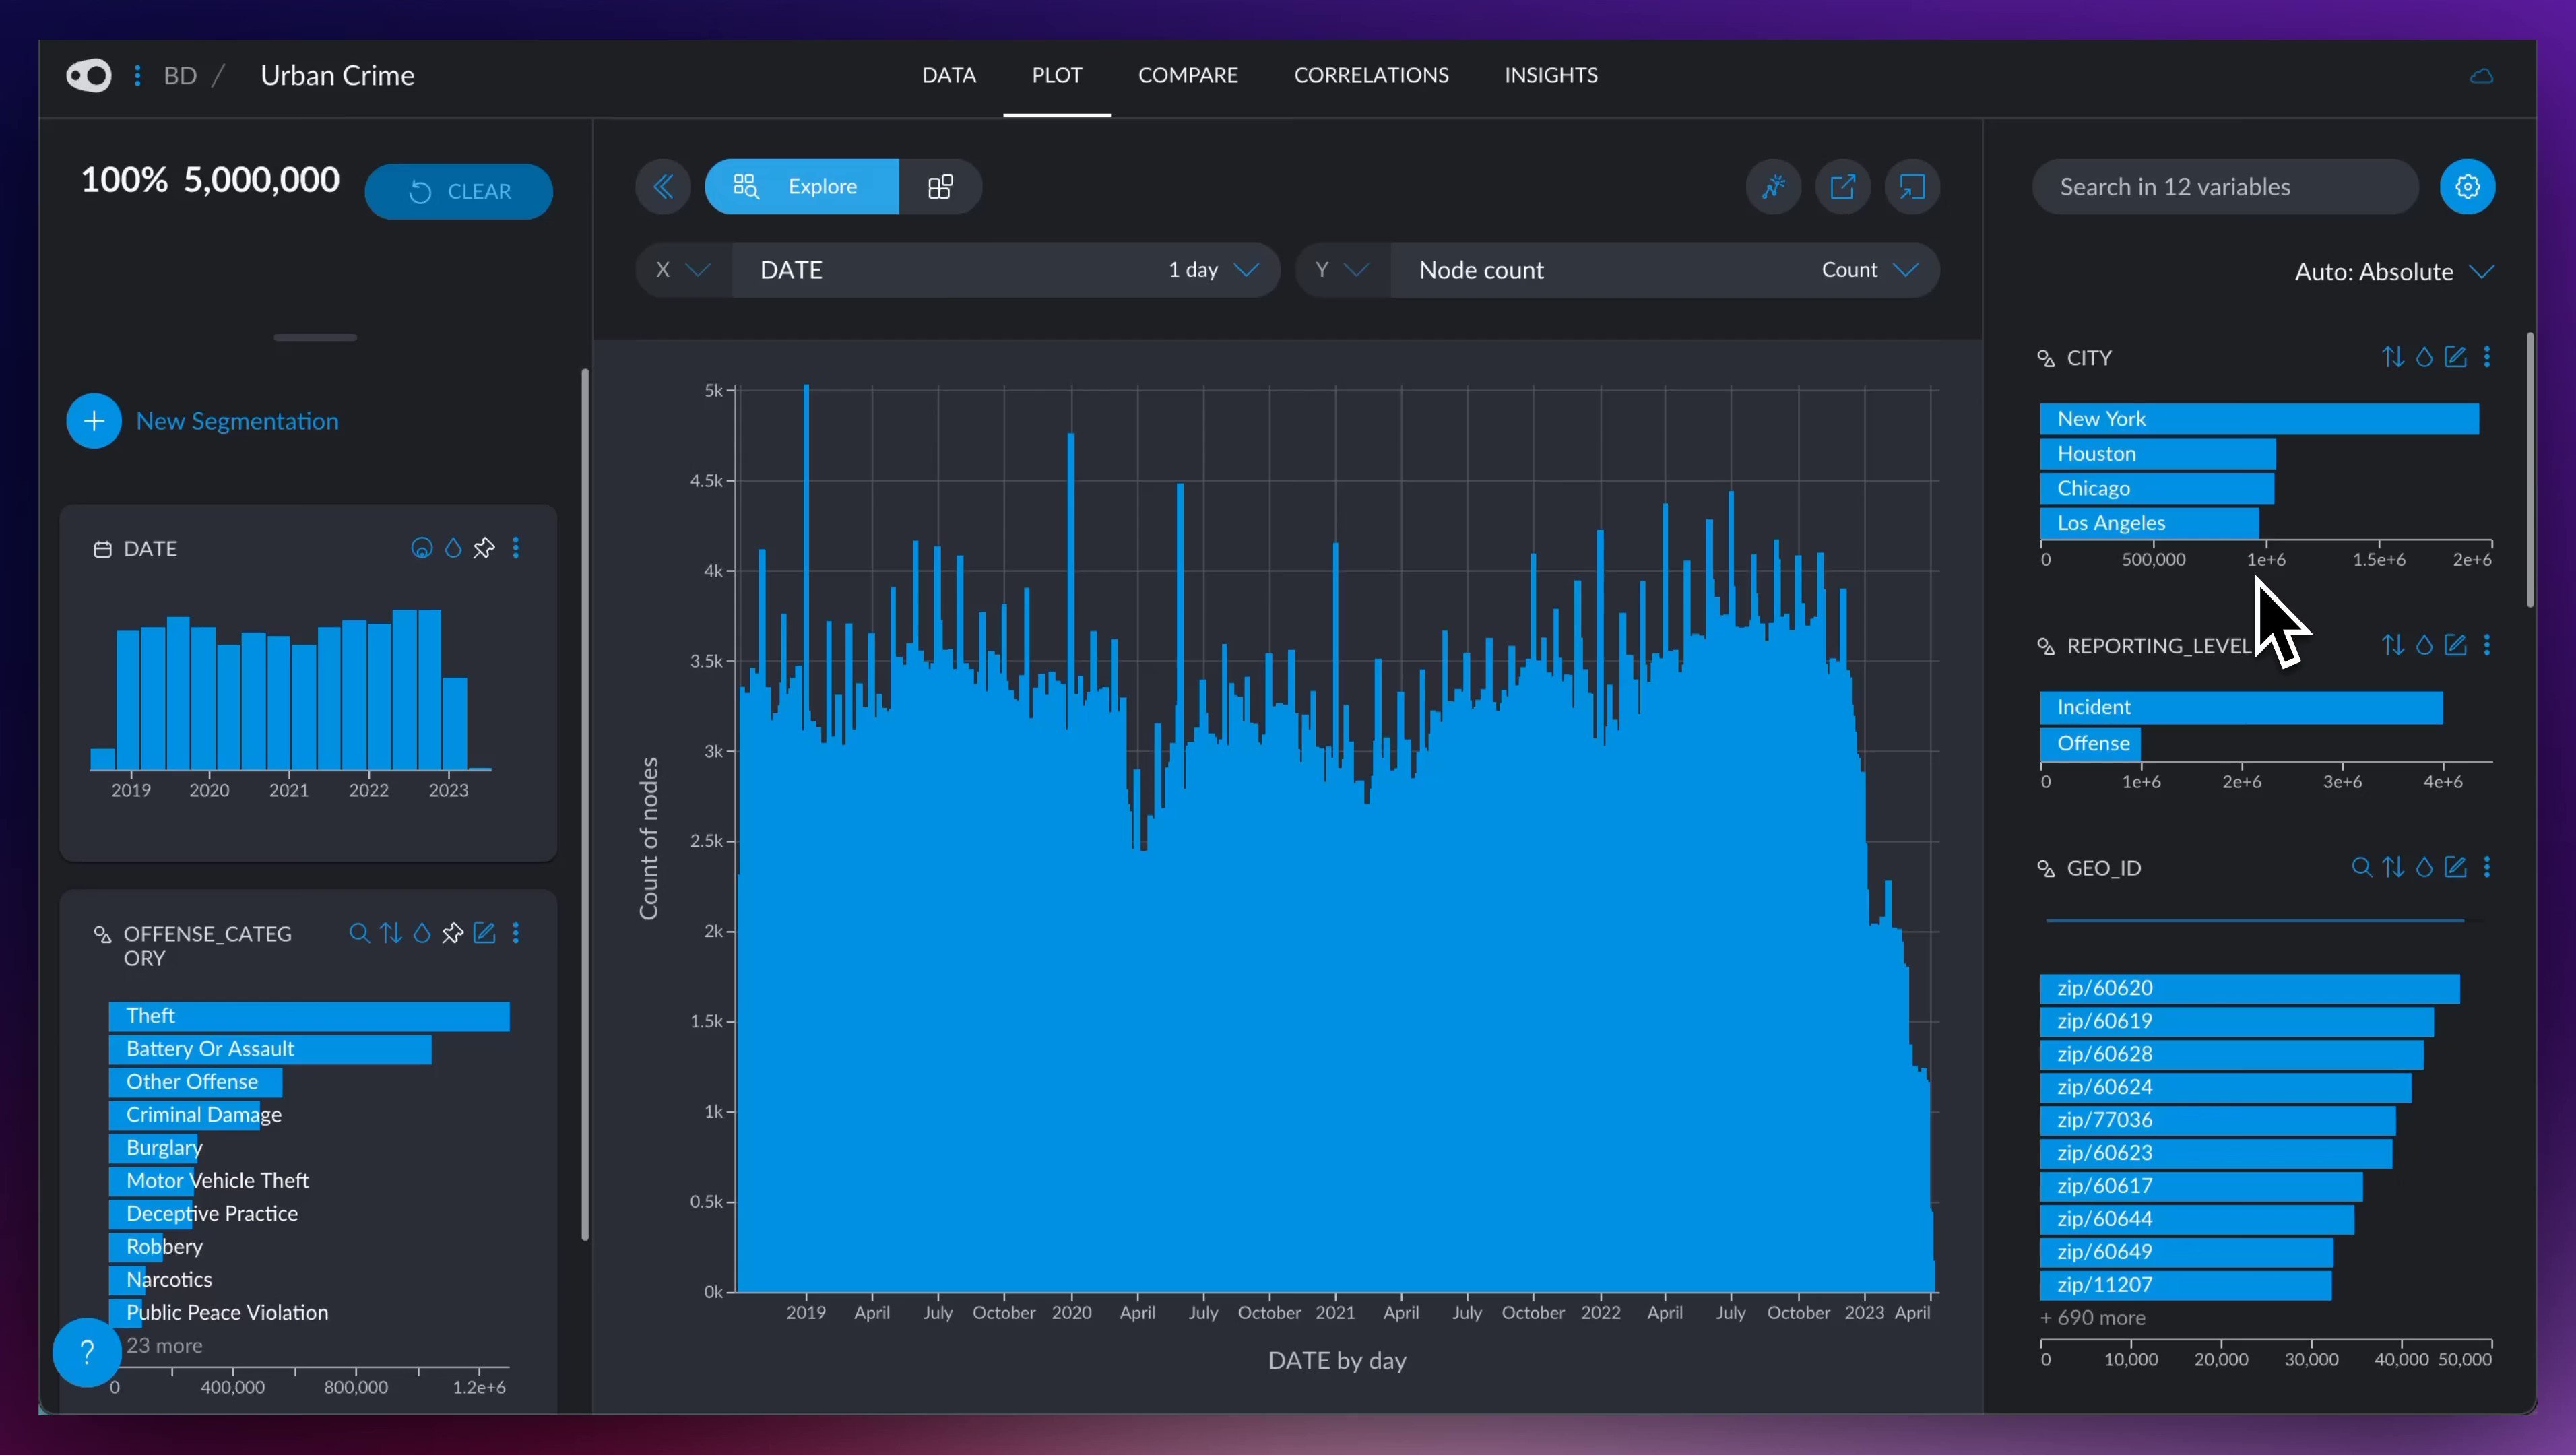
Task: Click sort icon on REPORTING_LEVEL panel
Action: click(2392, 645)
